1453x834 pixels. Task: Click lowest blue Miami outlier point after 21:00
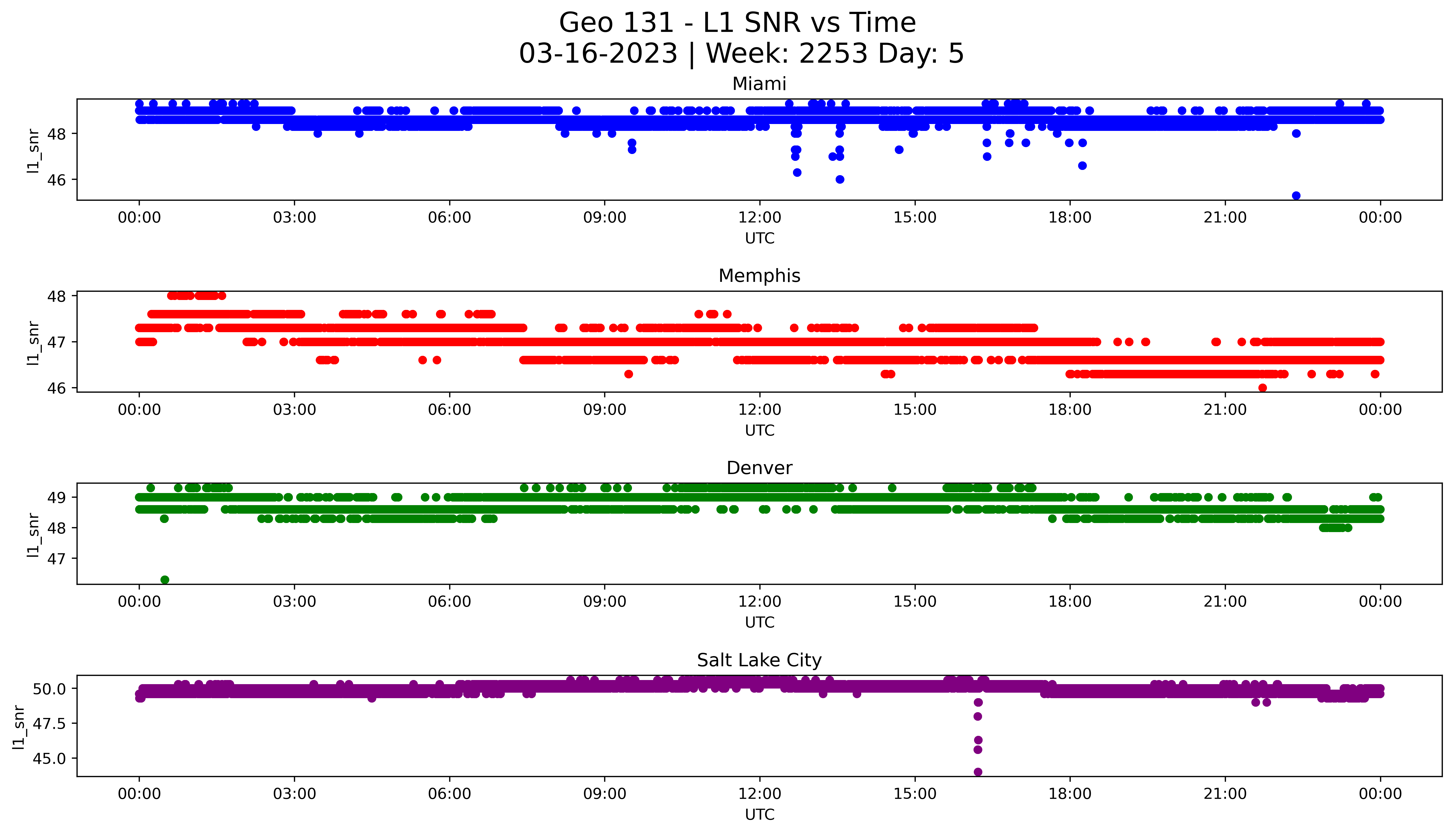pos(1296,195)
